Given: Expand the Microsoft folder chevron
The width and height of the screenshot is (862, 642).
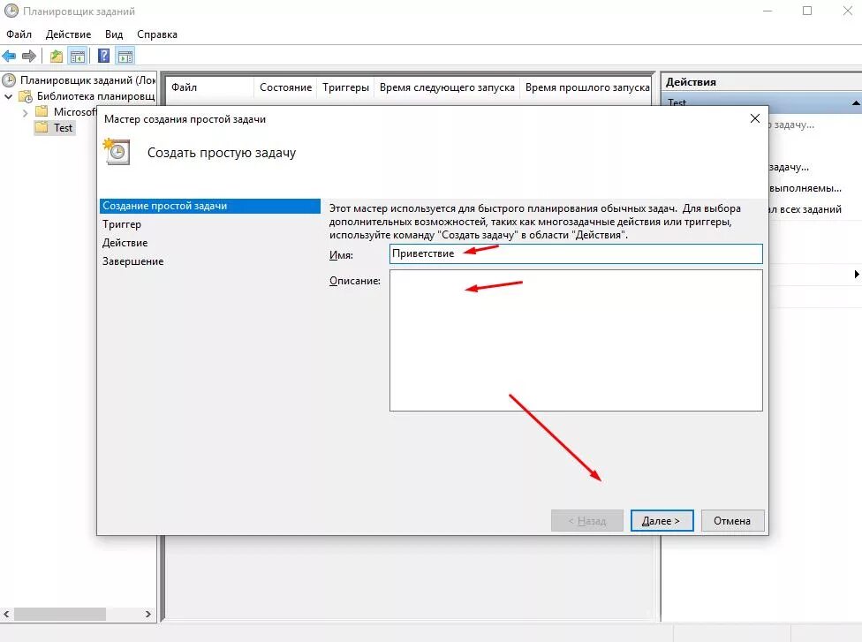Looking at the screenshot, I should [26, 112].
